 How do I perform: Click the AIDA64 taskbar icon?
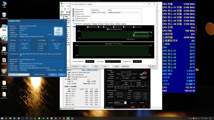[x=68, y=118]
